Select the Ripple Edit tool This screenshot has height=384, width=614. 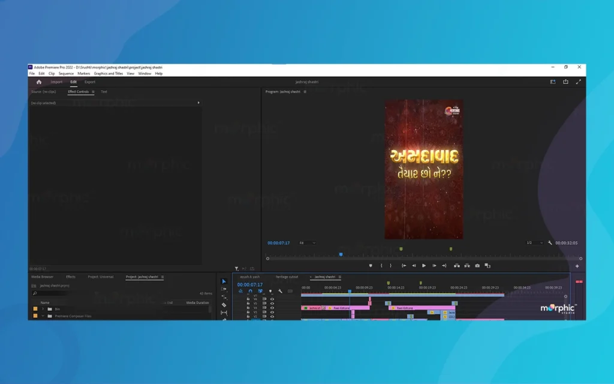[x=224, y=297]
